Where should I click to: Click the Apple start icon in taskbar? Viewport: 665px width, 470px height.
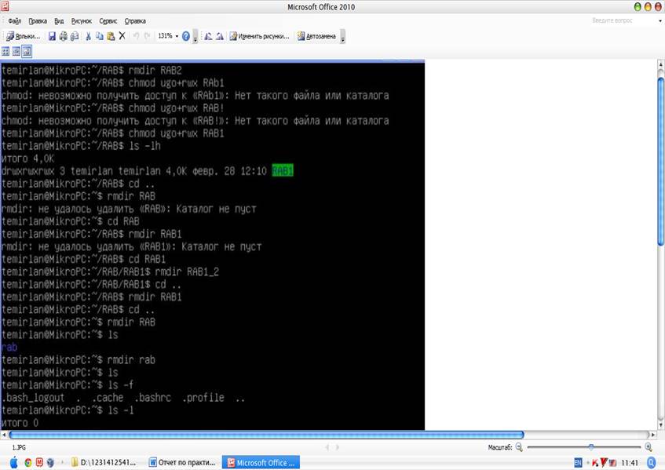click(x=13, y=462)
